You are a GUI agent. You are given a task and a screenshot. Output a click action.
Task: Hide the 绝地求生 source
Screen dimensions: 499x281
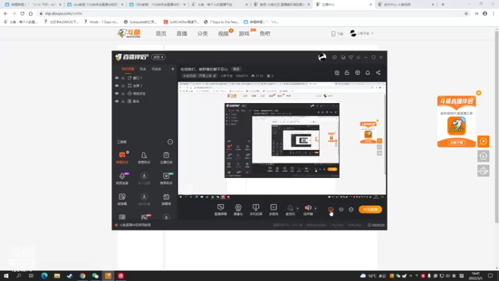click(x=117, y=94)
